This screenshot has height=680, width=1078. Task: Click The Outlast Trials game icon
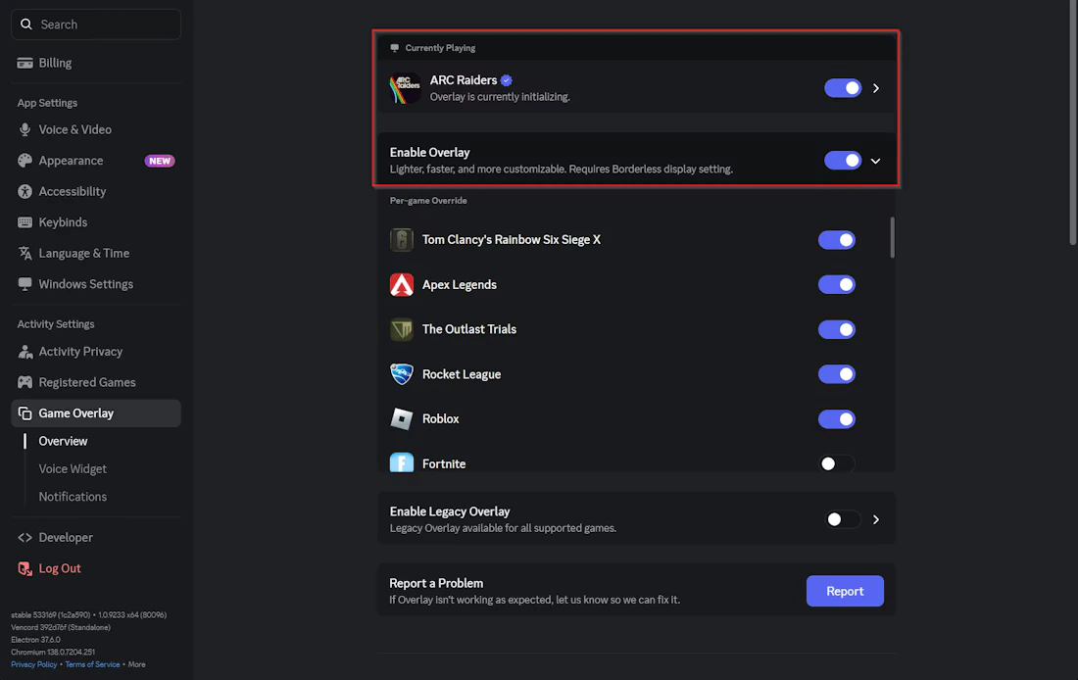pyautogui.click(x=402, y=329)
